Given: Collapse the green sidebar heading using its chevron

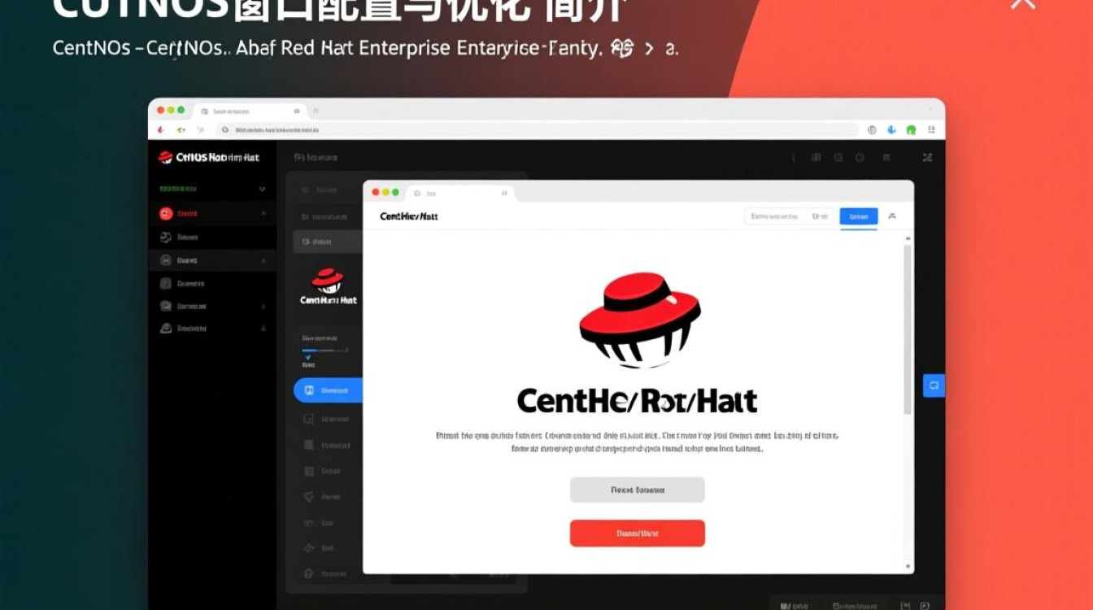Looking at the screenshot, I should click(x=262, y=189).
